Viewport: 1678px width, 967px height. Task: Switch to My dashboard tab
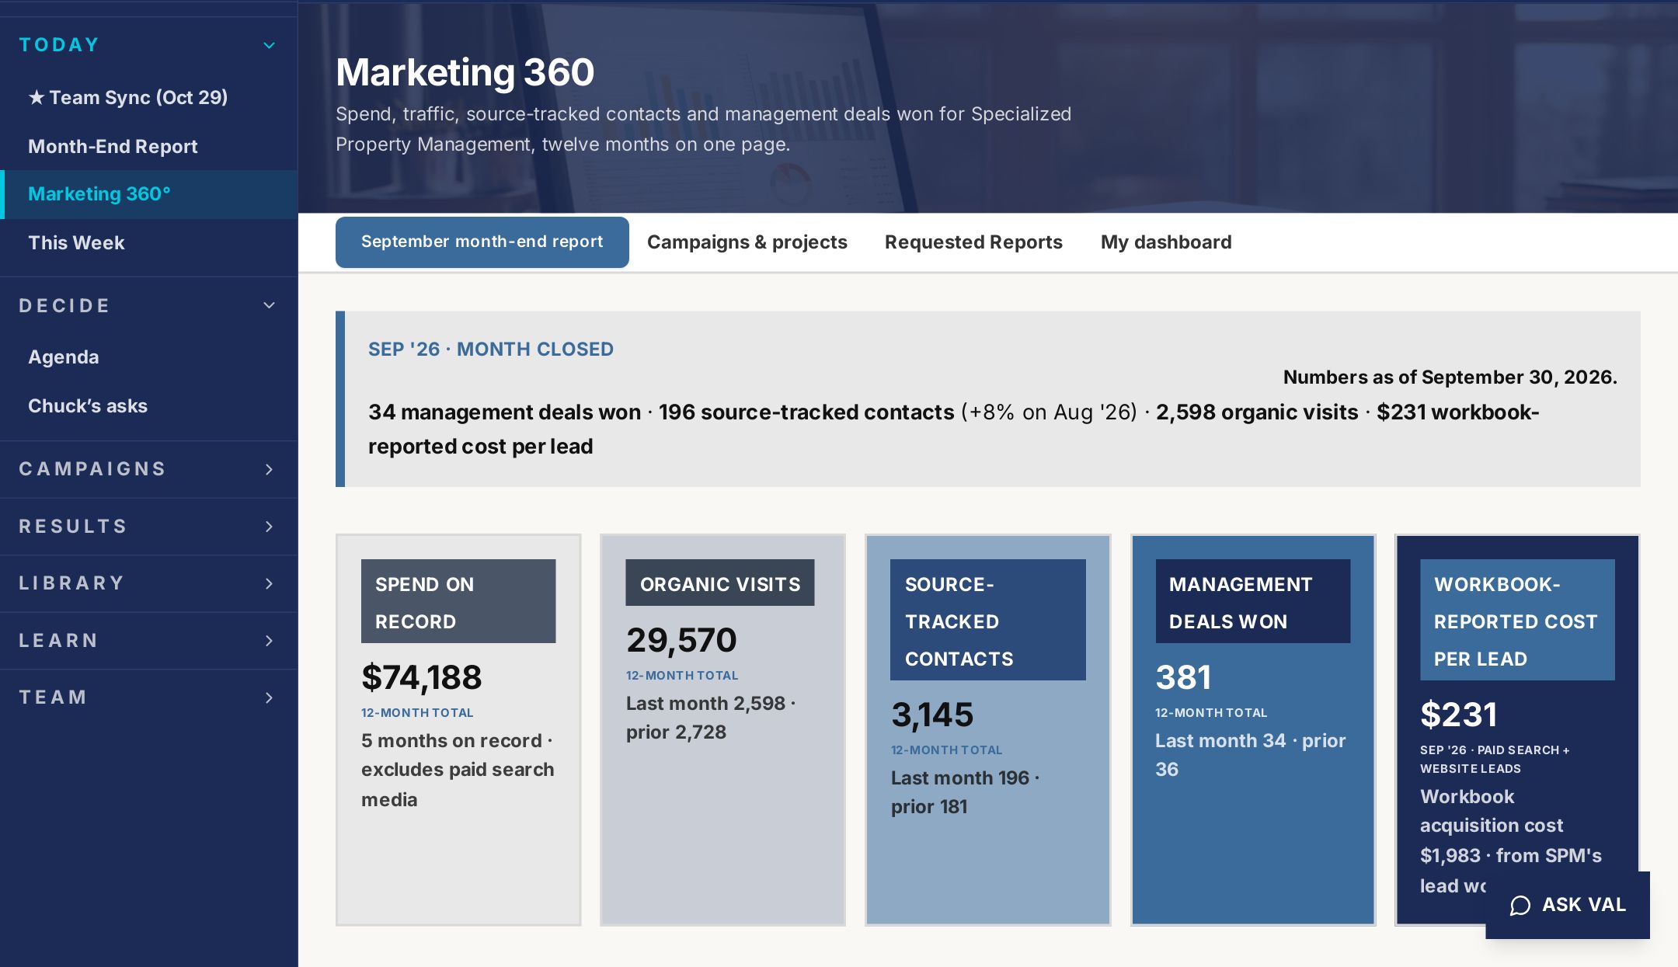coord(1166,242)
